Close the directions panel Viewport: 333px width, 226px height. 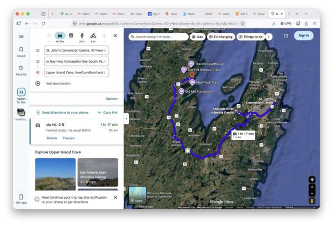click(x=115, y=36)
